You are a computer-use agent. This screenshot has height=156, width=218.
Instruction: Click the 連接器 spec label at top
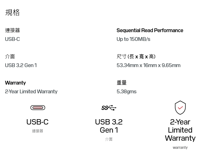(12, 30)
